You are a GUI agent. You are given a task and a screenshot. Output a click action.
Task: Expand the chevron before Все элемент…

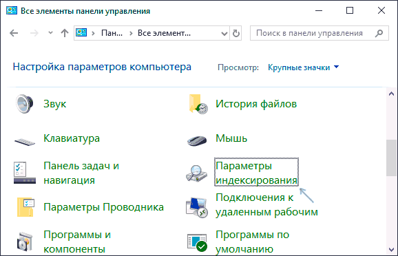[x=131, y=33]
